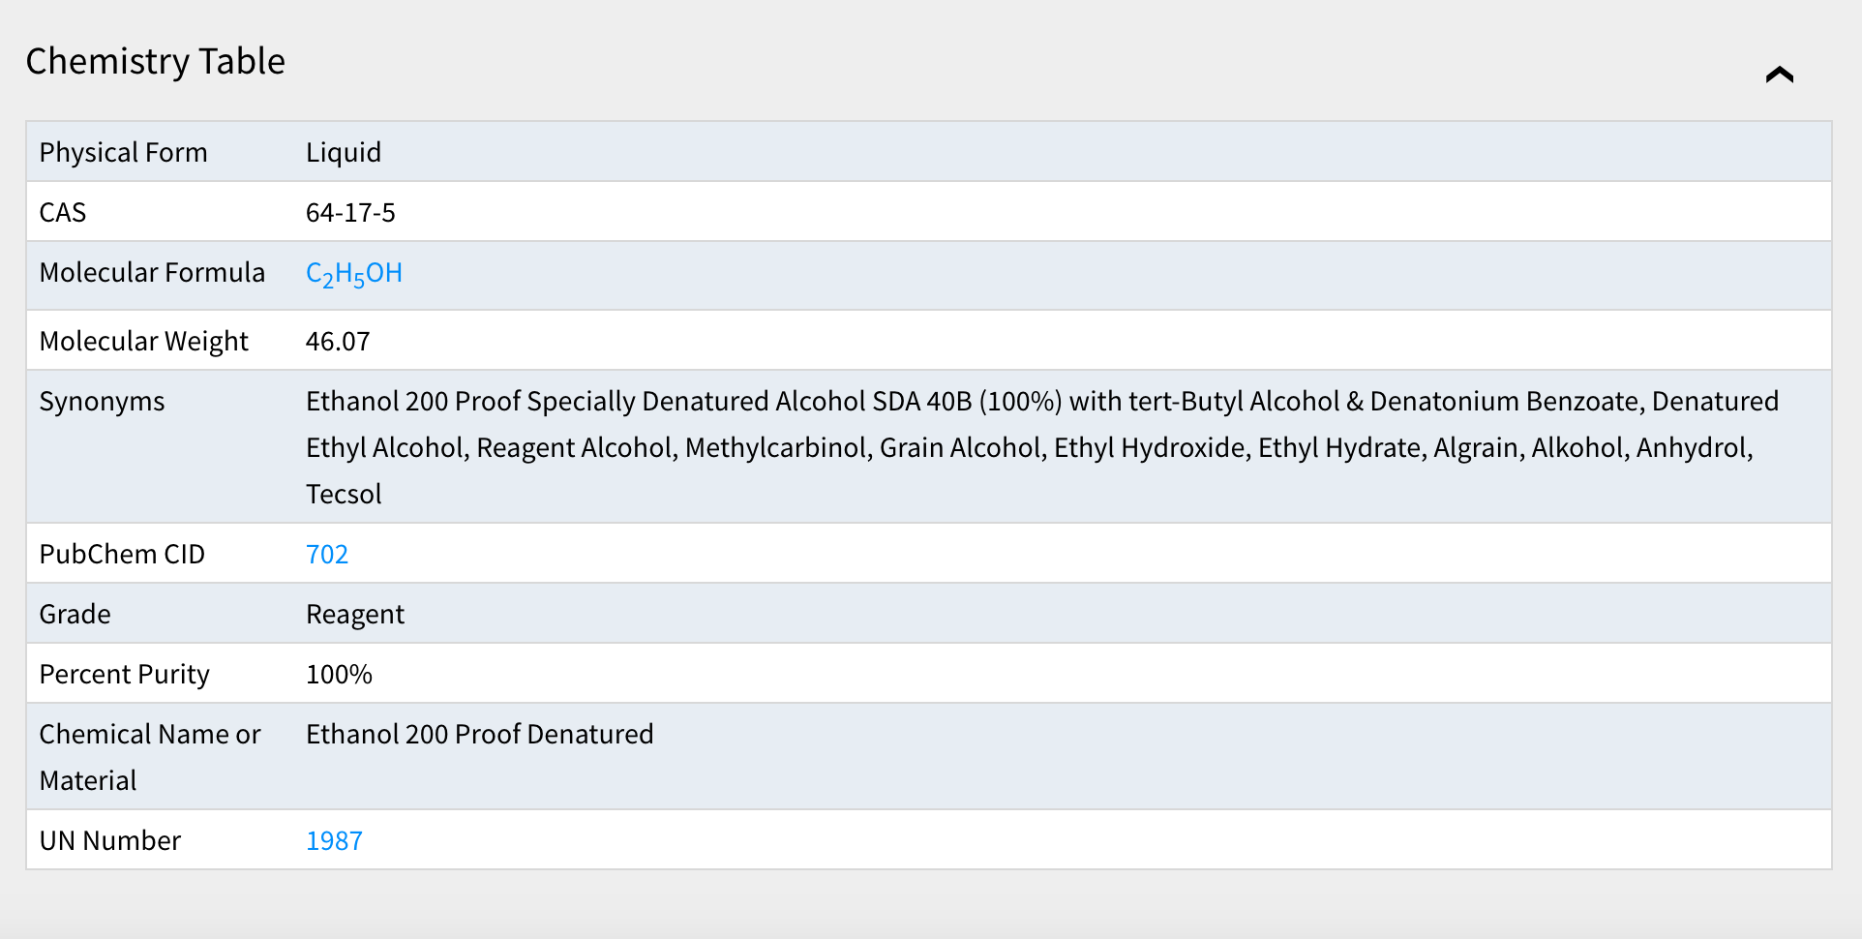Collapse the Chemistry Table section

tap(1779, 75)
